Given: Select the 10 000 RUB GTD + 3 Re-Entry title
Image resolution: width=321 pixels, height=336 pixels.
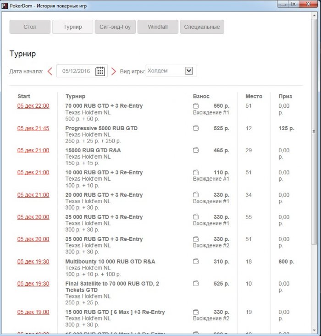Looking at the screenshot, I should pyautogui.click(x=104, y=172).
